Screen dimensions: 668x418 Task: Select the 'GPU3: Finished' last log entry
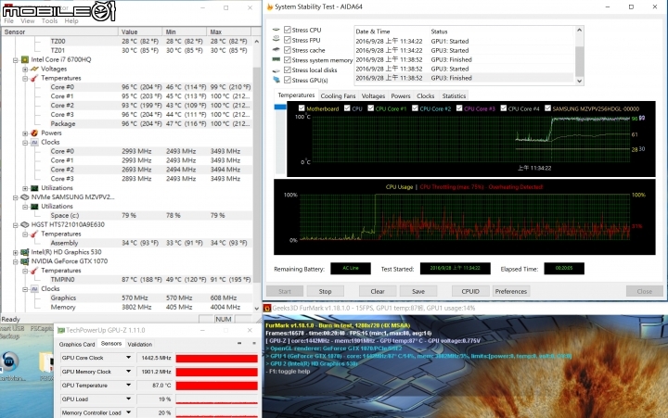coord(465,78)
